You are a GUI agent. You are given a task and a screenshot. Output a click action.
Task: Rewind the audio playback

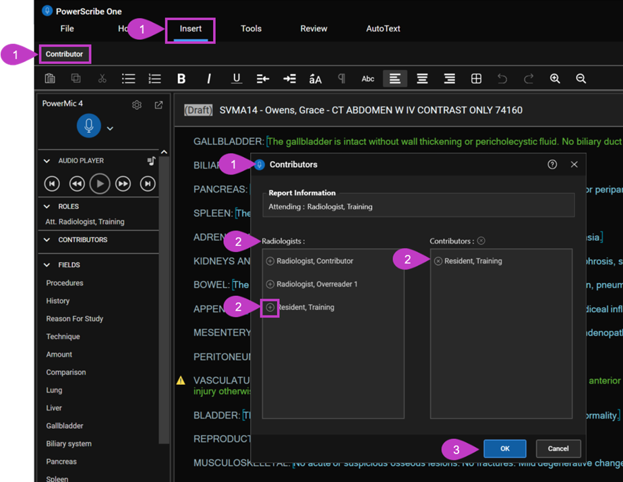77,183
